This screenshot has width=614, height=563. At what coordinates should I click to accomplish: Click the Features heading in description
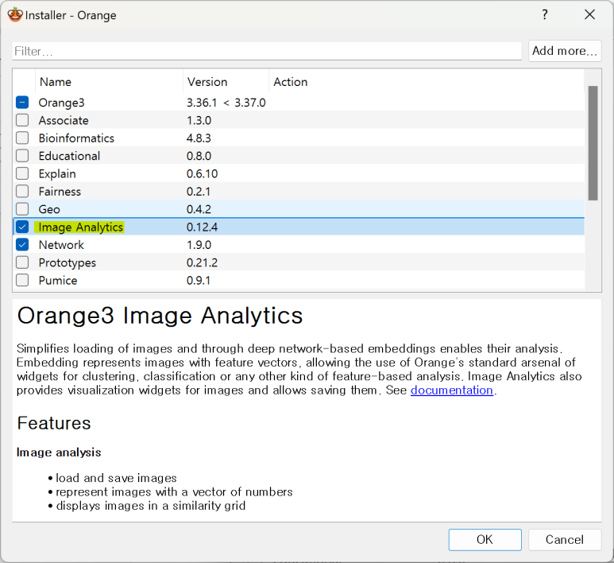click(54, 423)
